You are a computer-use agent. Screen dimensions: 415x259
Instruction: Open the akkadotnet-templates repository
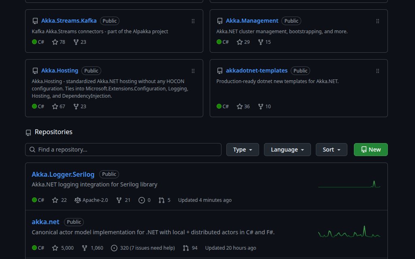pyautogui.click(x=256, y=71)
